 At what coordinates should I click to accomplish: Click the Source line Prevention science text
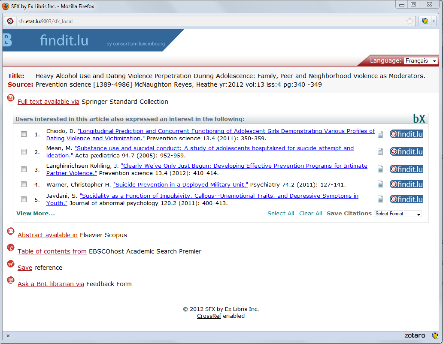(x=179, y=84)
